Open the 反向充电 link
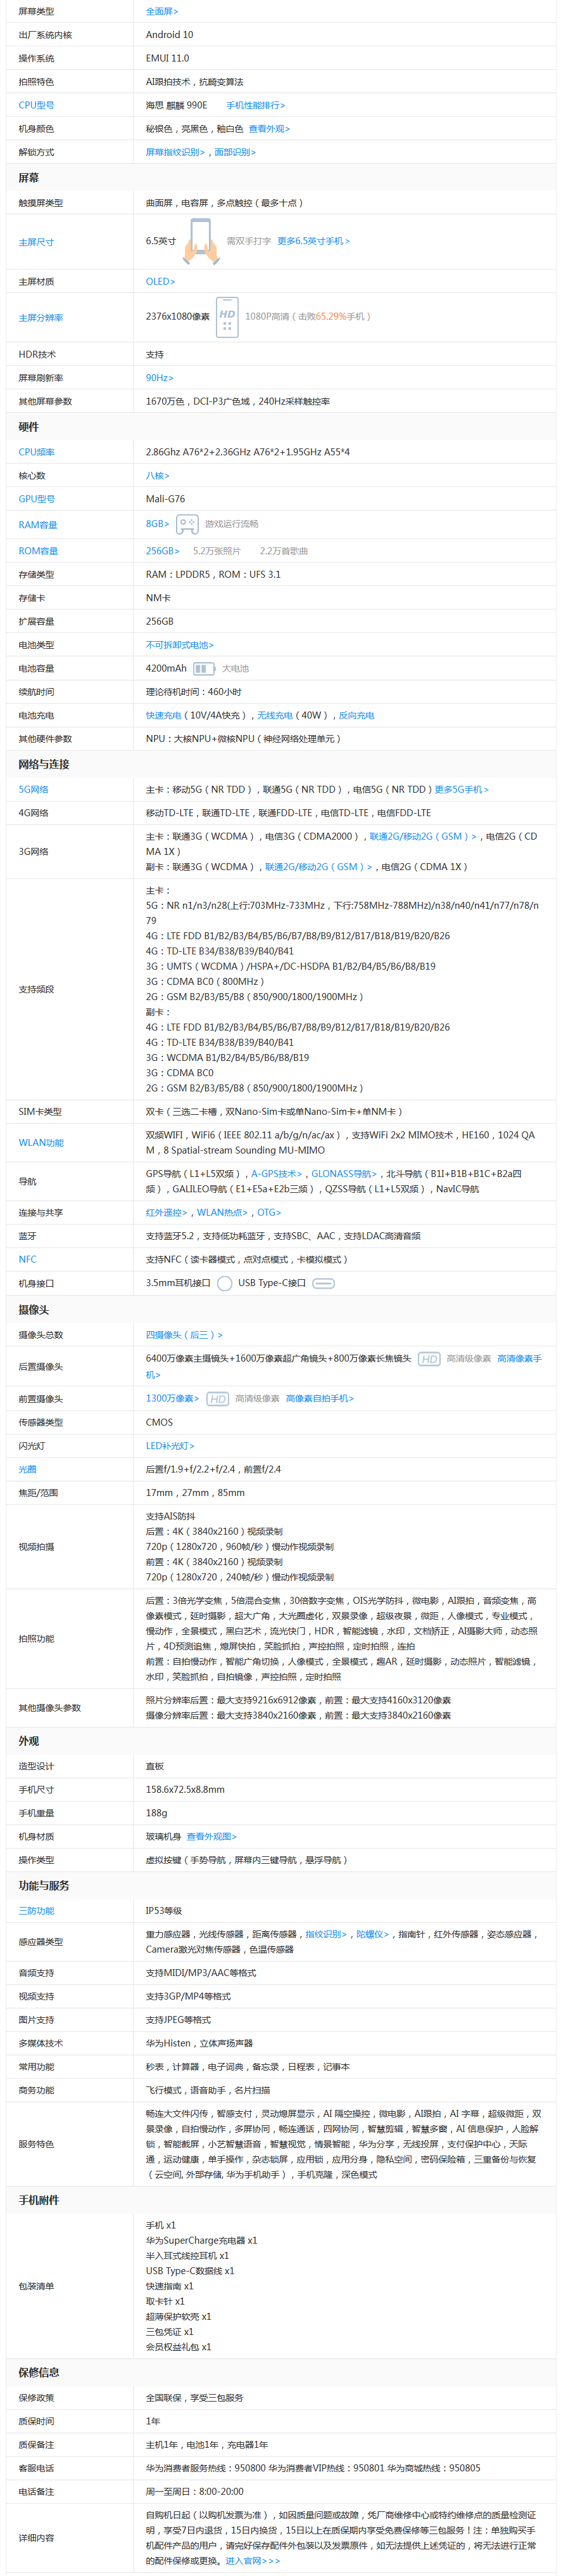The width and height of the screenshot is (573, 2576). (x=356, y=715)
